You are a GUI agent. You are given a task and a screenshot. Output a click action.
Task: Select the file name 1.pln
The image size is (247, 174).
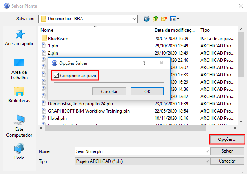[x=53, y=46]
